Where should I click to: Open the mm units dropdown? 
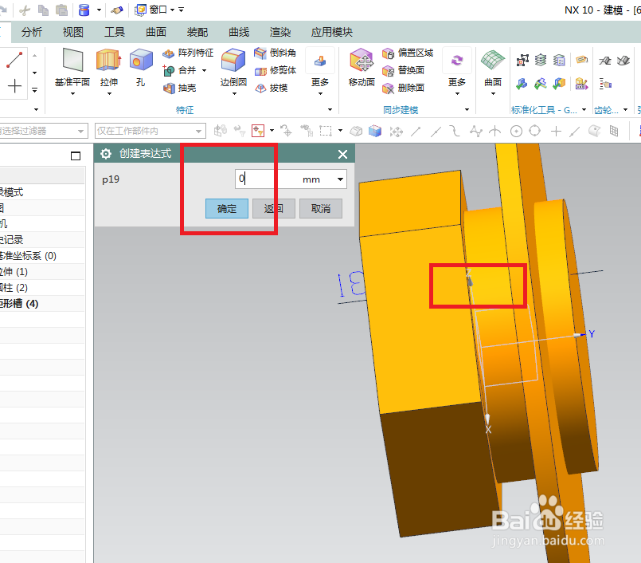(x=340, y=179)
